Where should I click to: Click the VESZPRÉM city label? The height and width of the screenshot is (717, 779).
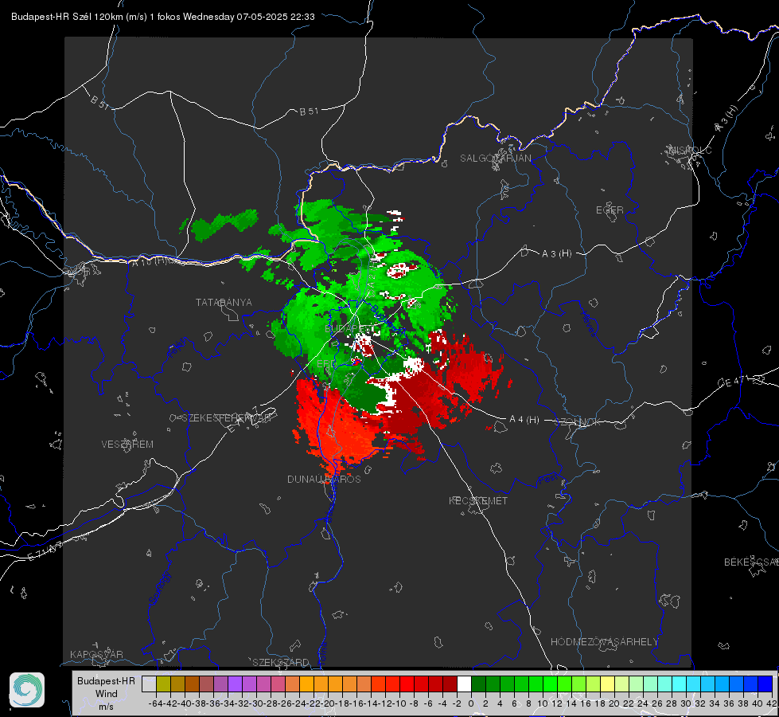click(127, 445)
